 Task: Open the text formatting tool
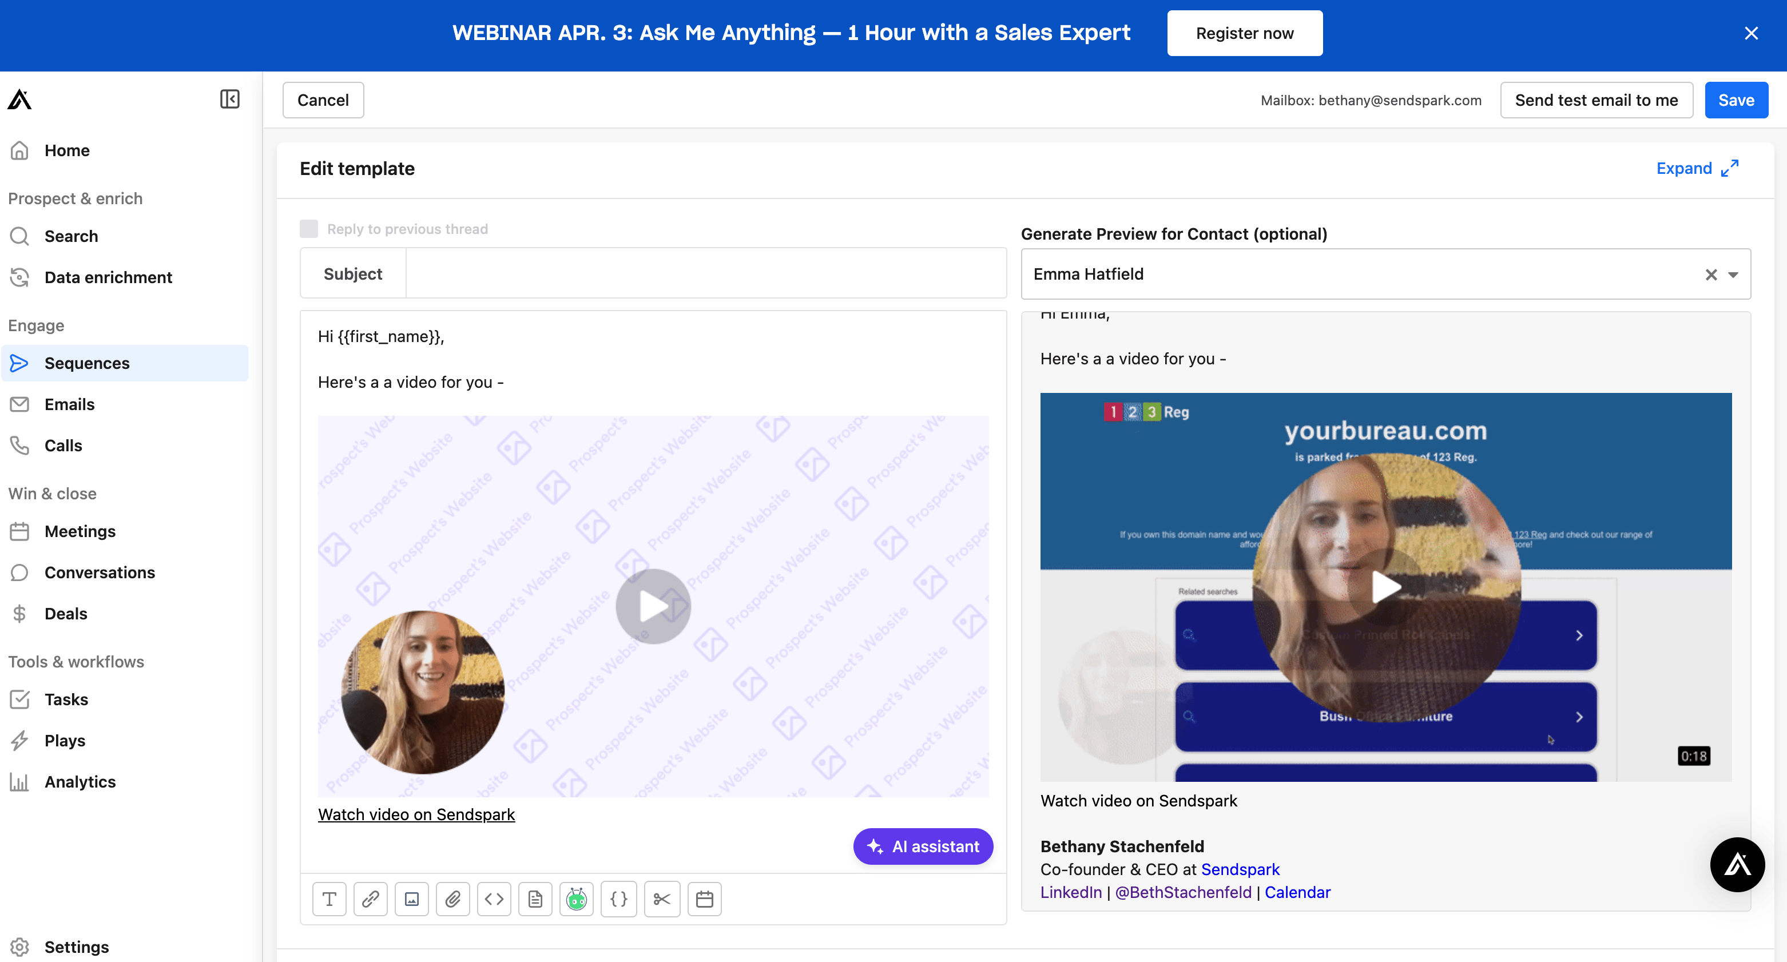pos(329,899)
